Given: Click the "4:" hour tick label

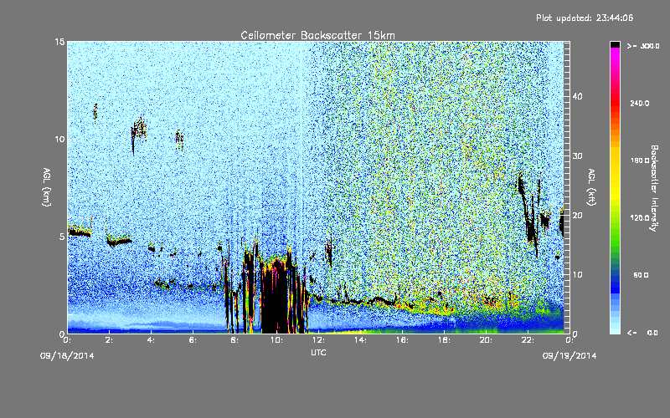Looking at the screenshot, I should 152,340.
